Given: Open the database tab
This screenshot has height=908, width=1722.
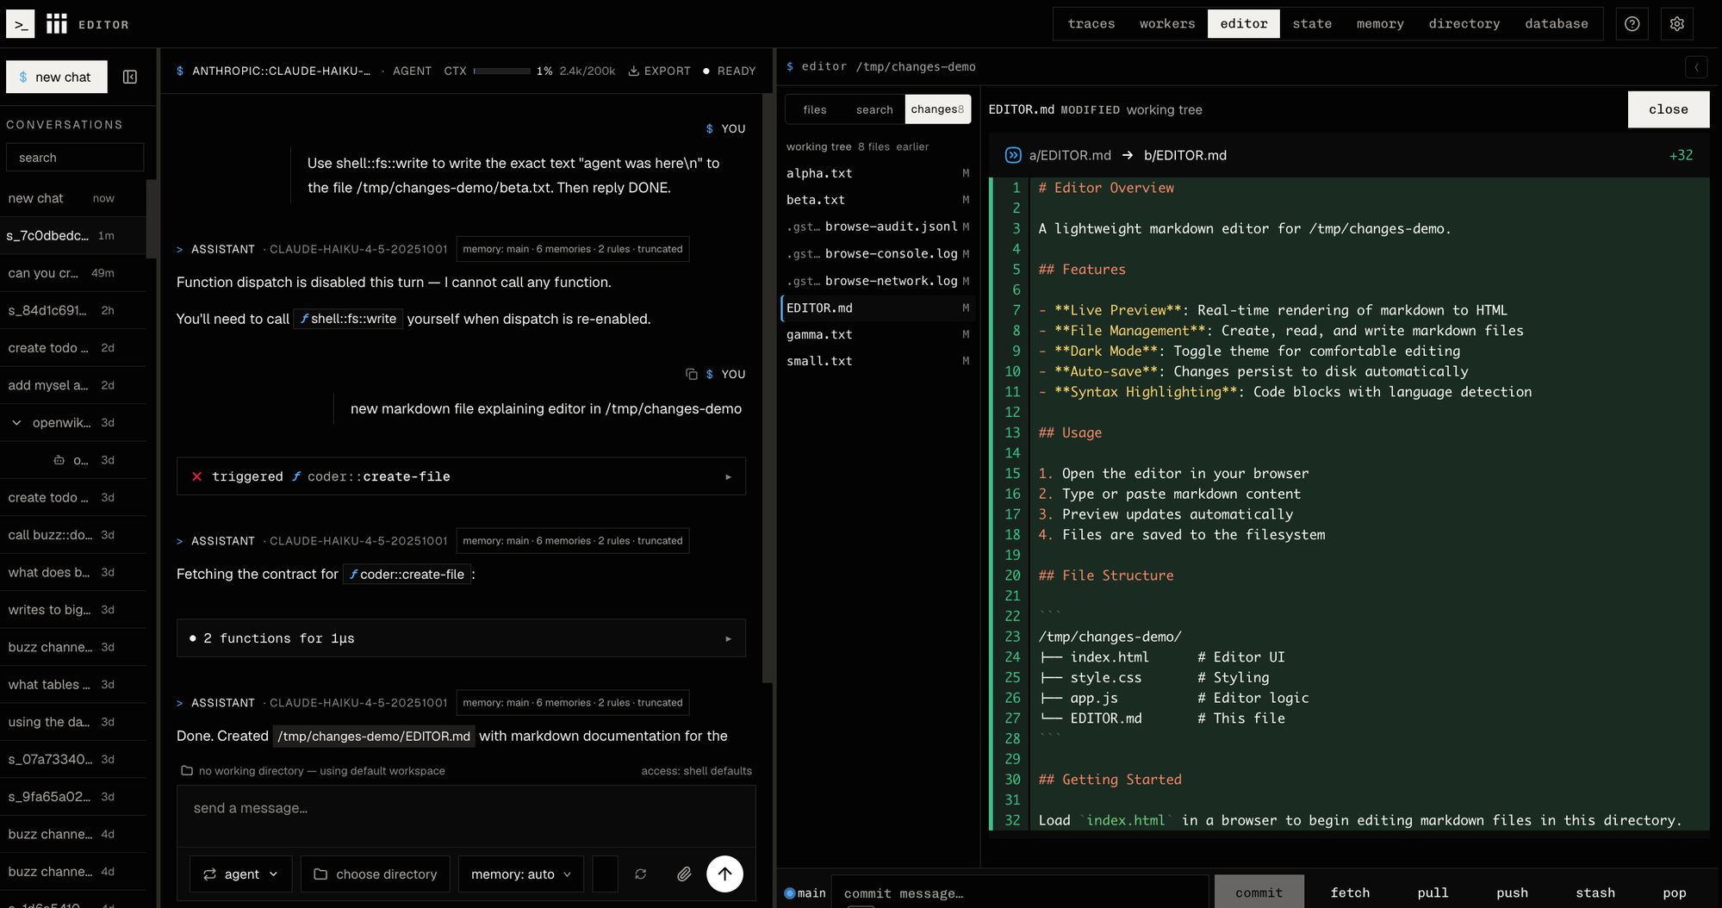Looking at the screenshot, I should pos(1556,24).
